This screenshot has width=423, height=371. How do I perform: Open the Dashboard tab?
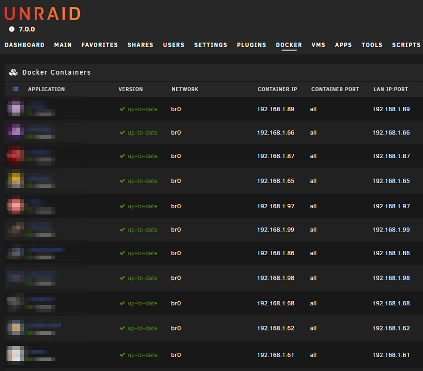[25, 45]
